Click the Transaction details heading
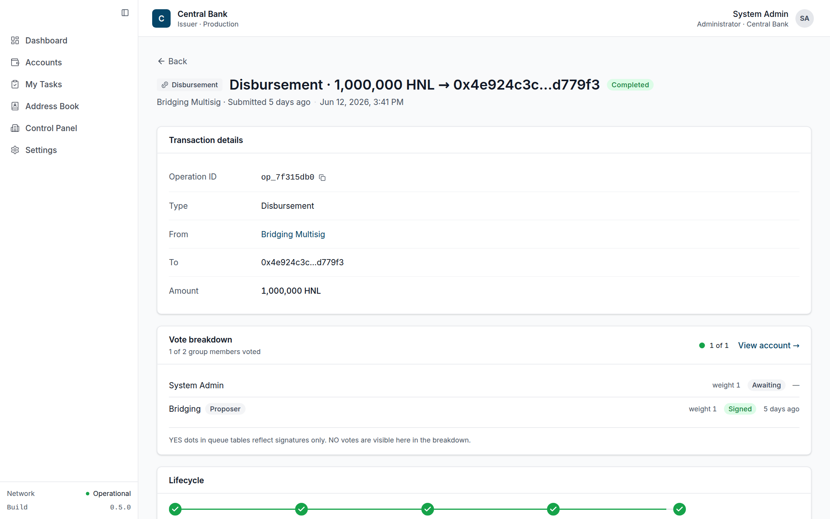The height and width of the screenshot is (519, 830). 206,140
